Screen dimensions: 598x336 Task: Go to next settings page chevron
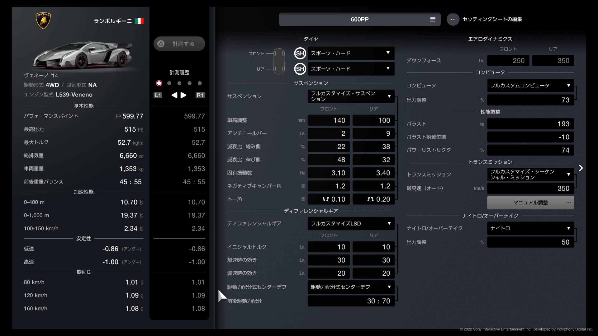pos(581,168)
